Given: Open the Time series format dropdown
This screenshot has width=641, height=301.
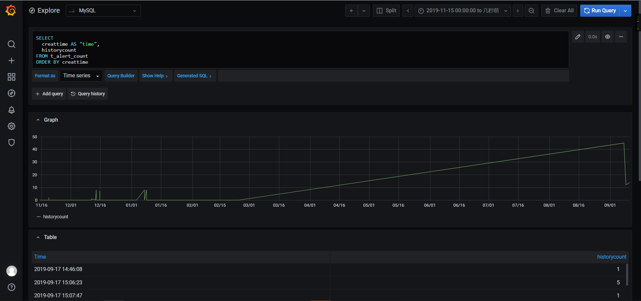Looking at the screenshot, I should coord(81,76).
